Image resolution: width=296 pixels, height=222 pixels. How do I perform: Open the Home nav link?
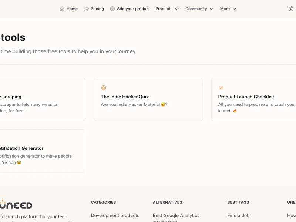click(72, 9)
